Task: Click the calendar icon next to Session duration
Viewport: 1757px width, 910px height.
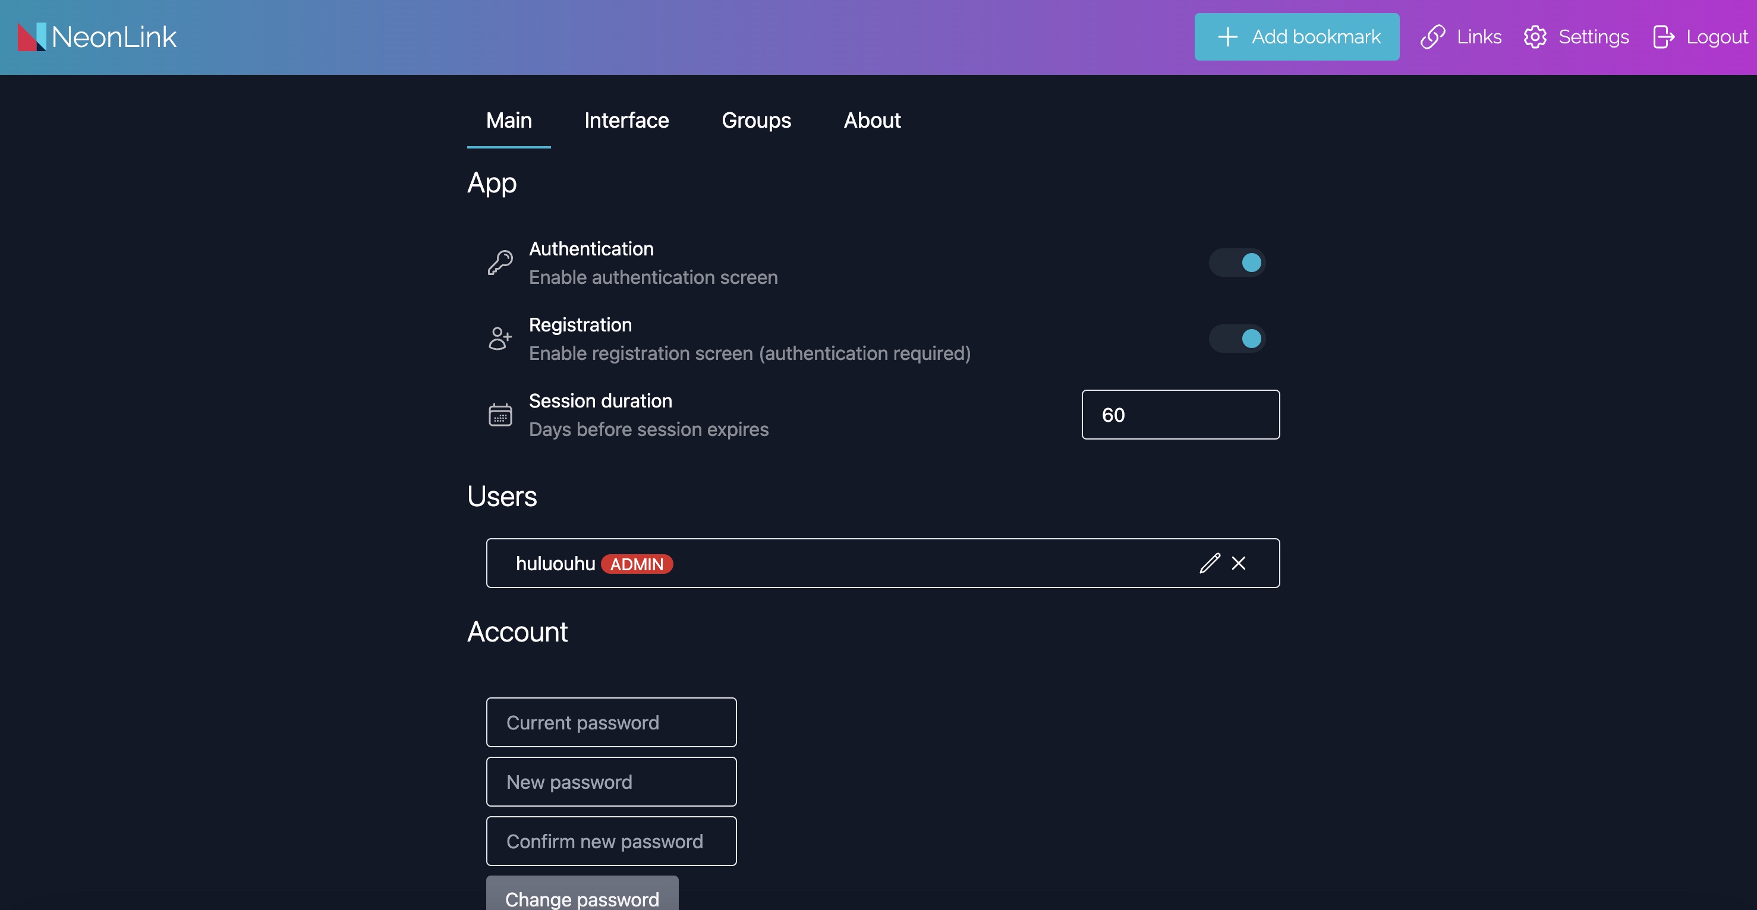Action: coord(500,415)
